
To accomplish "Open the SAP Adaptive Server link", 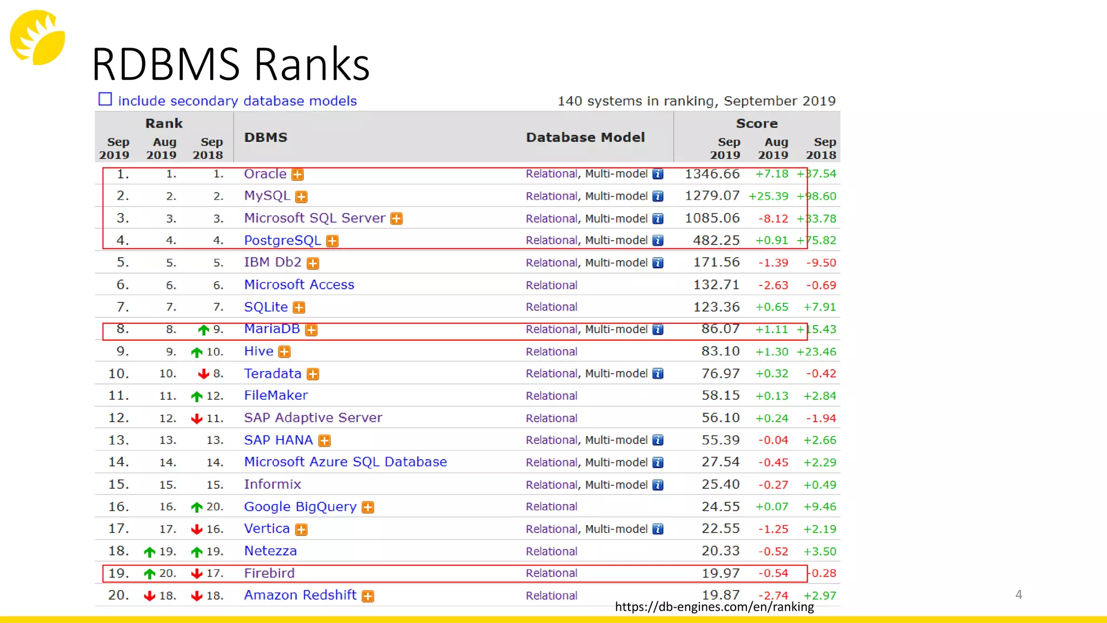I will click(313, 418).
